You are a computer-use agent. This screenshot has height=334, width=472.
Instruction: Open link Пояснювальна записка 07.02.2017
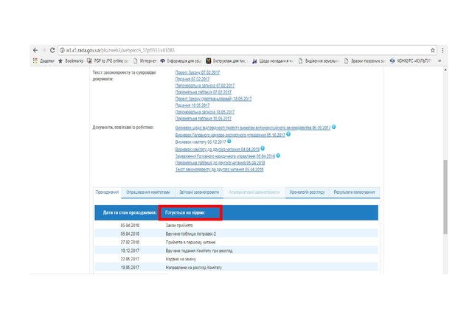point(205,86)
